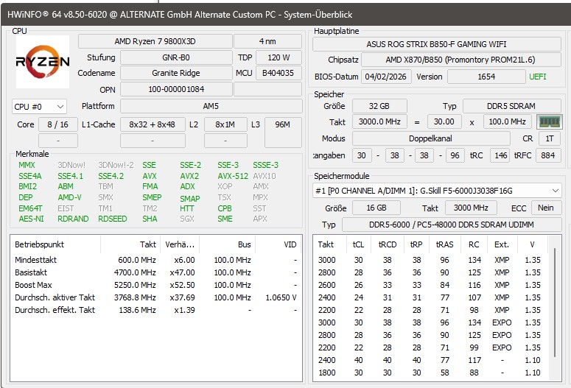Viewport: 571px width, 388px height.
Task: Select the 2600 XMP timing row
Action: [431, 285]
